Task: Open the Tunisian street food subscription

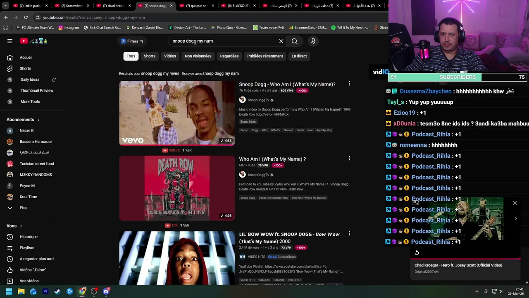Action: point(37,163)
